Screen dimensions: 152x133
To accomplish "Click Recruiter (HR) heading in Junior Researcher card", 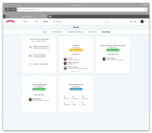I will (39, 95).
